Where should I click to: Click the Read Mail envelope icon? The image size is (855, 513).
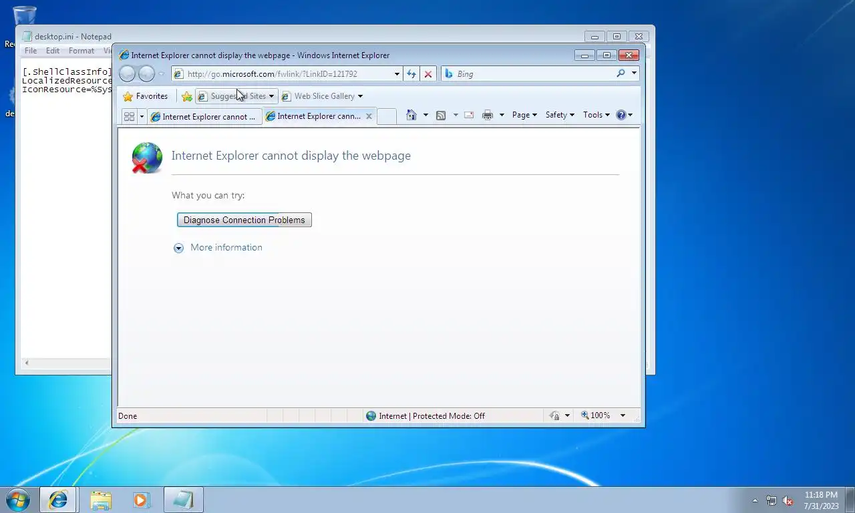click(x=469, y=115)
